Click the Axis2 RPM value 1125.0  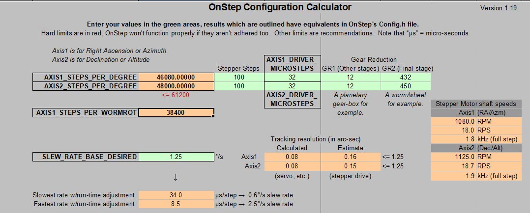454,157
